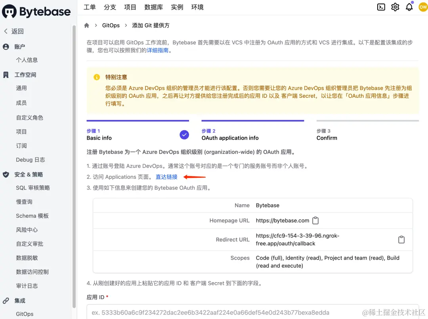Screen dimensions: 428x319
Task: Click the 工作空间 section header
Action: click(x=25, y=75)
